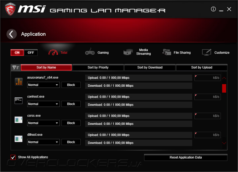The height and width of the screenshot is (172, 238).
Task: Choose Sort by Download
Action: [150, 67]
